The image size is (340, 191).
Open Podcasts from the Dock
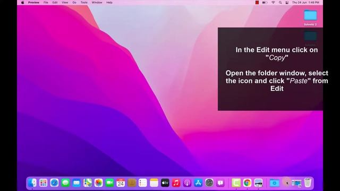[x=187, y=183]
